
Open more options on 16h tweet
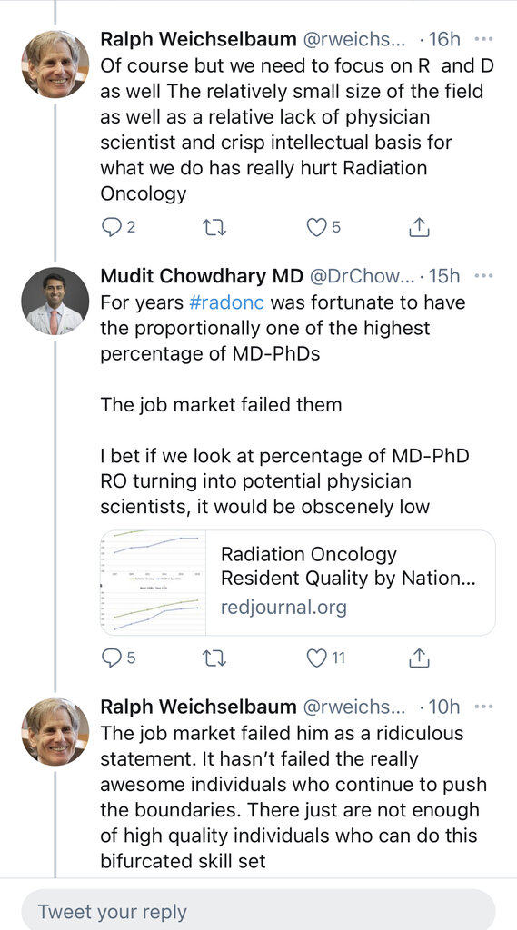click(x=483, y=40)
